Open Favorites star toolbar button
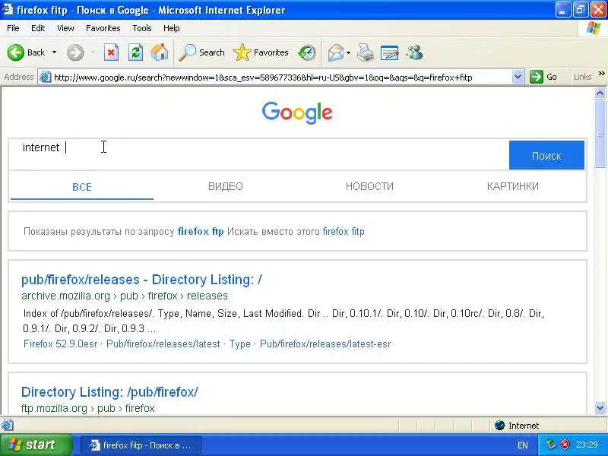The image size is (608, 456). click(x=261, y=52)
